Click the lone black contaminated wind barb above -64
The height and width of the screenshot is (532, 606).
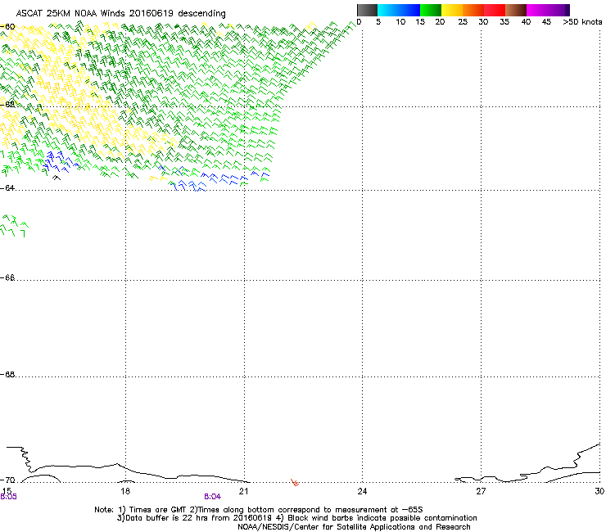click(57, 178)
